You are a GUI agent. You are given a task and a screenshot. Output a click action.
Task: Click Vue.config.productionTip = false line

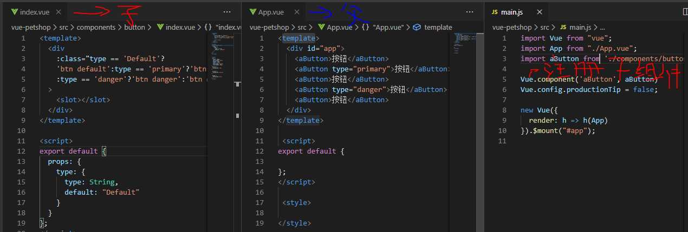point(589,90)
